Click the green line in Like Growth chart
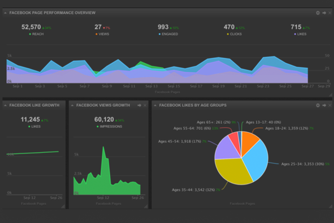This screenshot has height=223, width=334. (33, 153)
